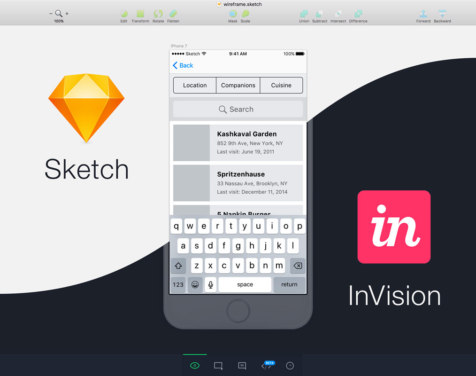The height and width of the screenshot is (376, 476).
Task: Select the Cuisine segment tab
Action: pos(281,85)
